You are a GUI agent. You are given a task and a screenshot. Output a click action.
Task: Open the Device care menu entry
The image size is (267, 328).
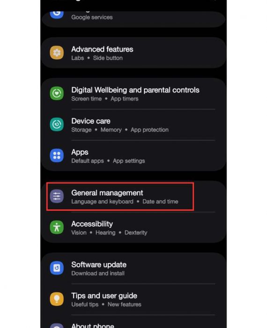tap(133, 125)
